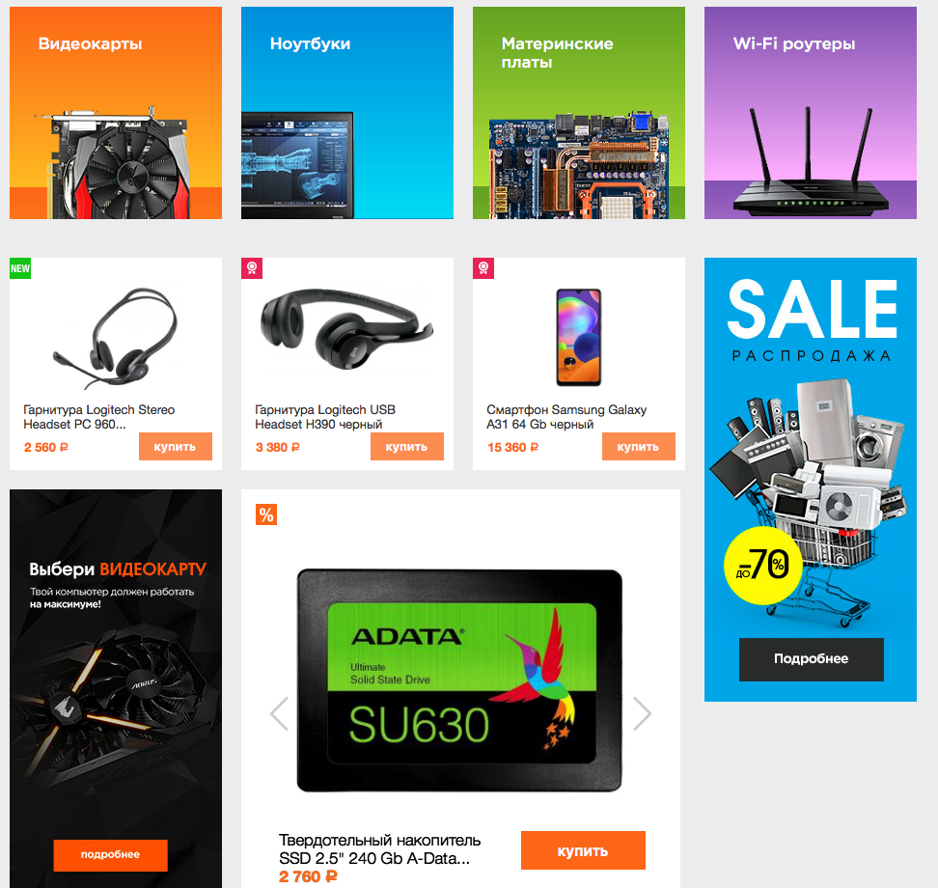Buy the Samsung Galaxy A31 smartphone
This screenshot has height=888, width=938.
(638, 446)
